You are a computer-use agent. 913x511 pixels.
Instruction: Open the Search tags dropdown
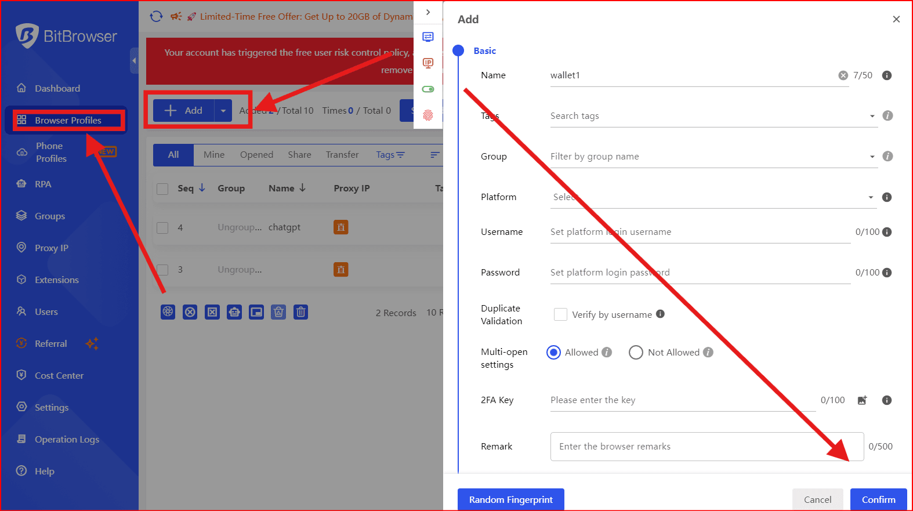[x=712, y=116]
